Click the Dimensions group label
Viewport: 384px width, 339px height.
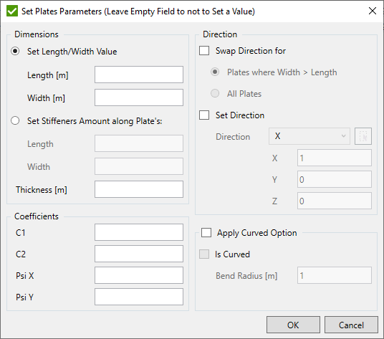[x=37, y=34]
